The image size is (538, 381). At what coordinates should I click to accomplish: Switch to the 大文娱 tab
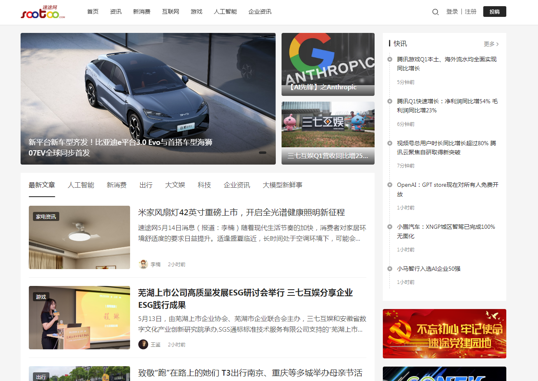tap(175, 185)
